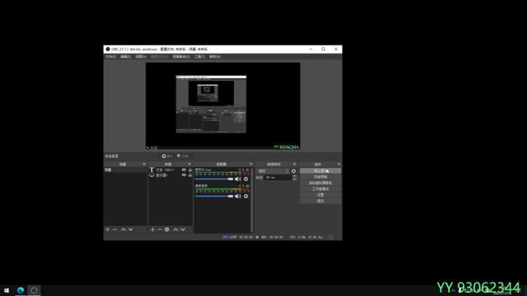Open the Edit menu
The height and width of the screenshot is (296, 527).
click(x=126, y=57)
